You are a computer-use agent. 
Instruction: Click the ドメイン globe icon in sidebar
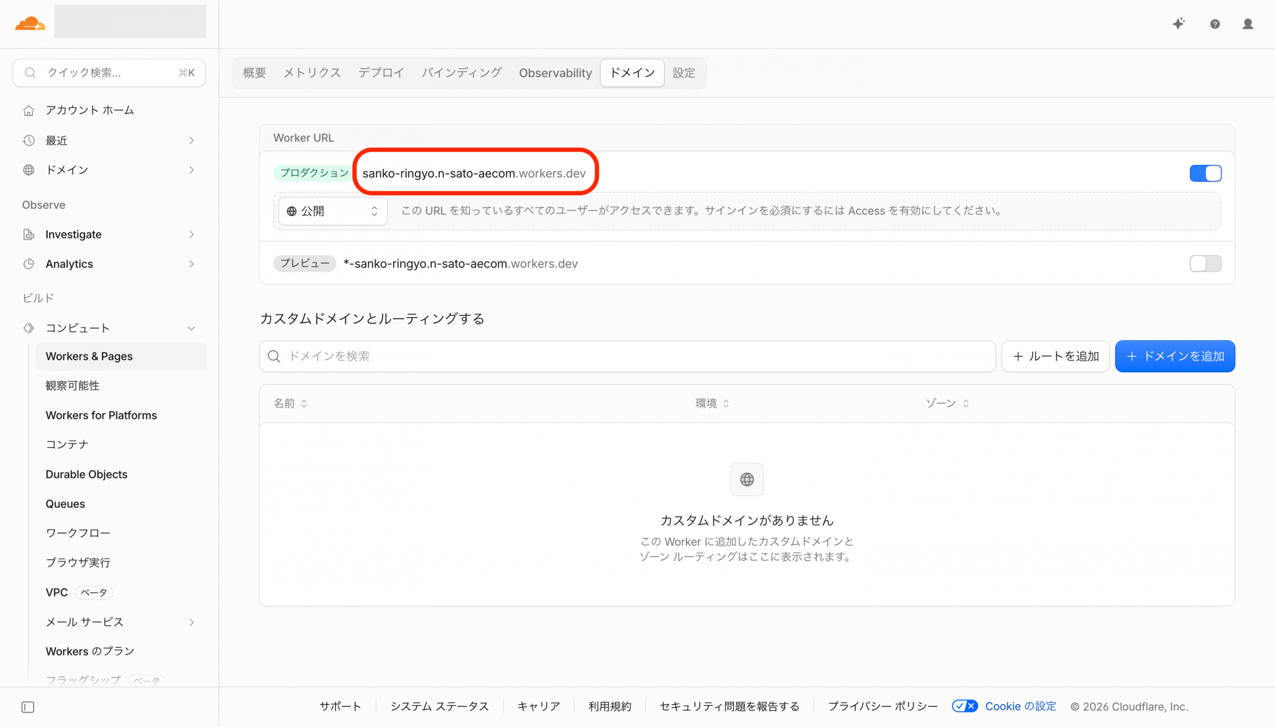29,170
